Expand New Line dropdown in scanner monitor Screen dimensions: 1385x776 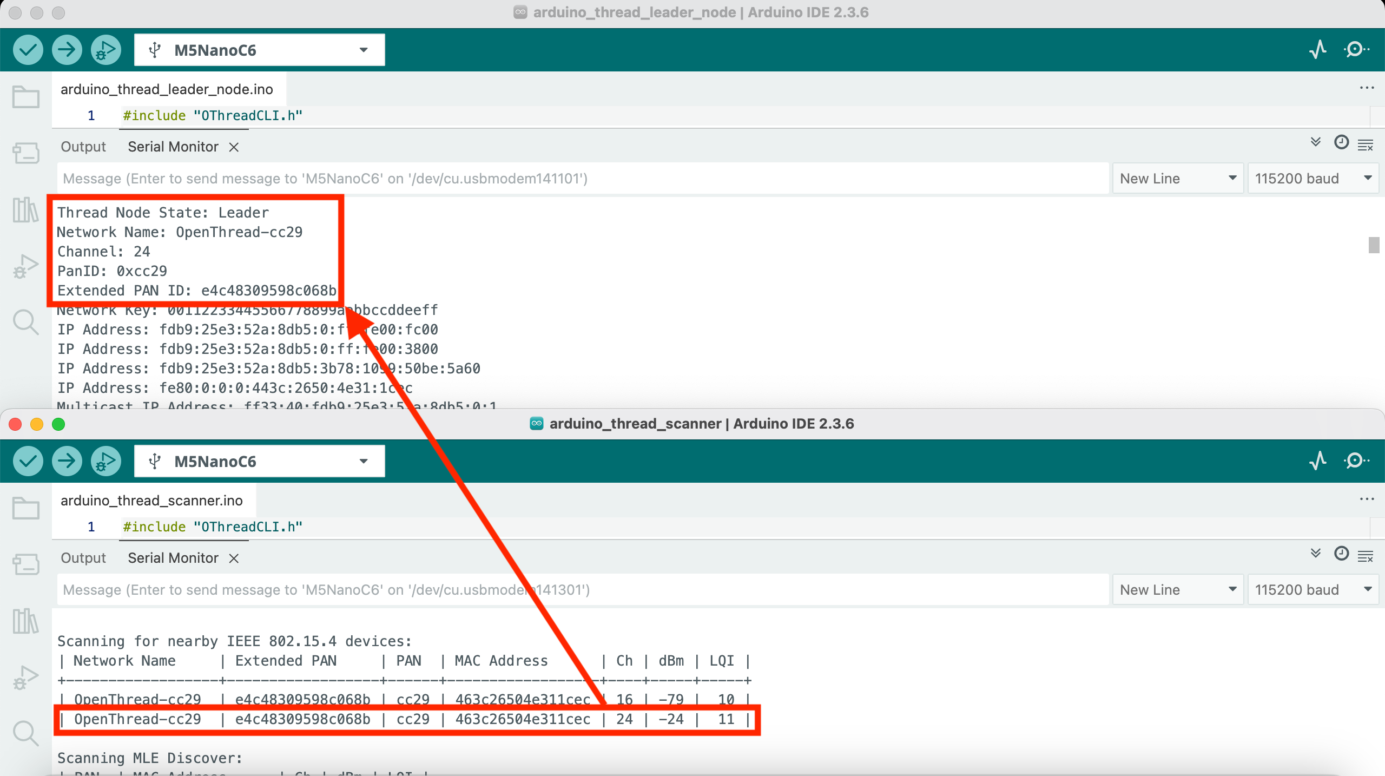pyautogui.click(x=1177, y=590)
